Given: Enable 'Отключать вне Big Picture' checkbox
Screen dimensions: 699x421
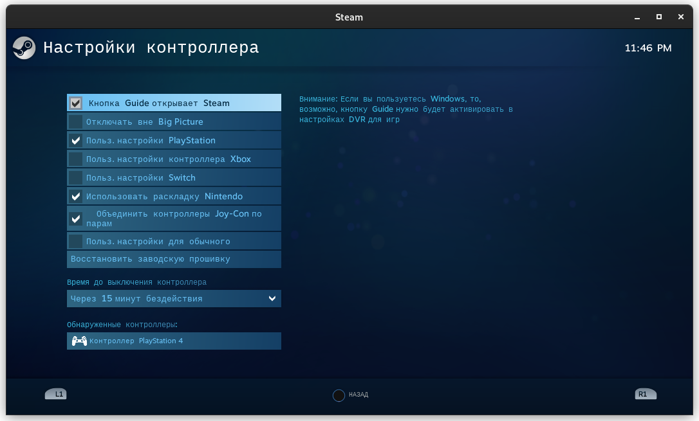Looking at the screenshot, I should pos(76,122).
